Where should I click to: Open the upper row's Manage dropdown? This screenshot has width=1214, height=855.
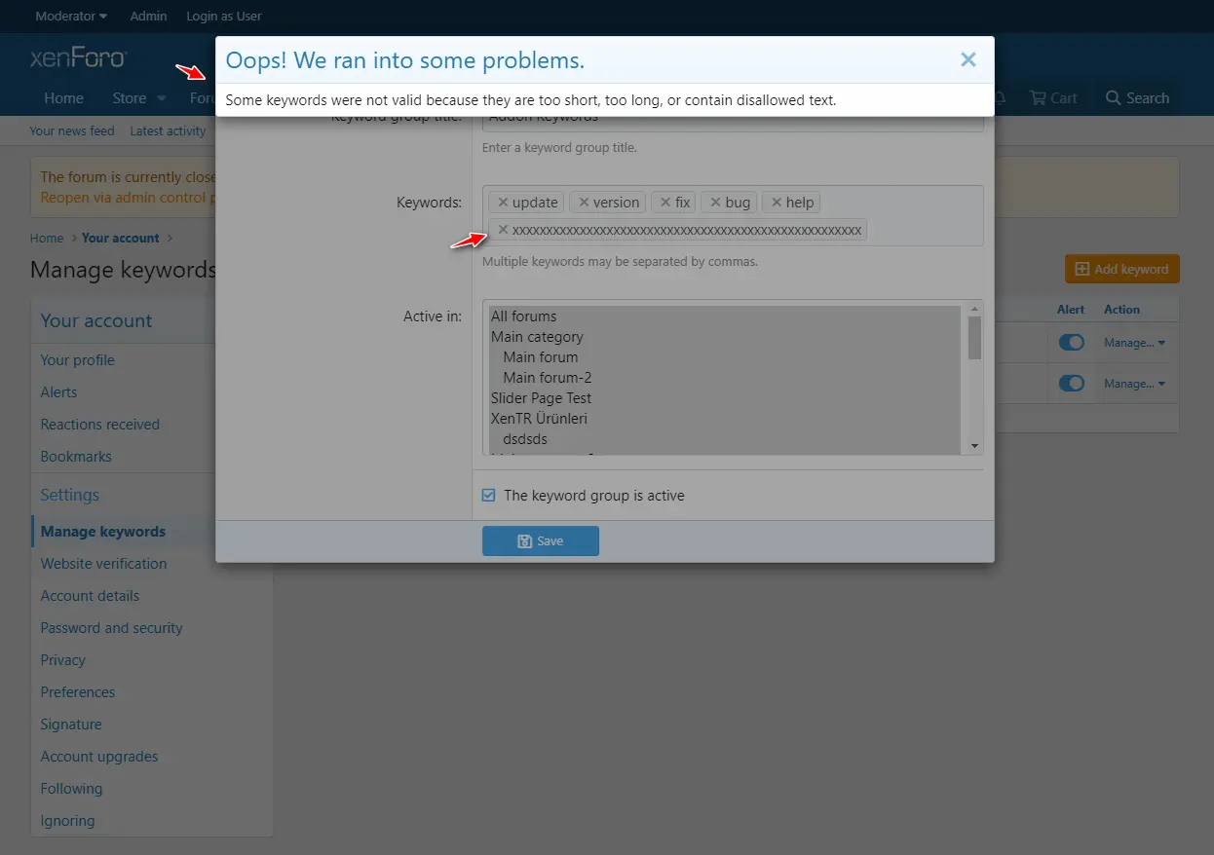1134,343
